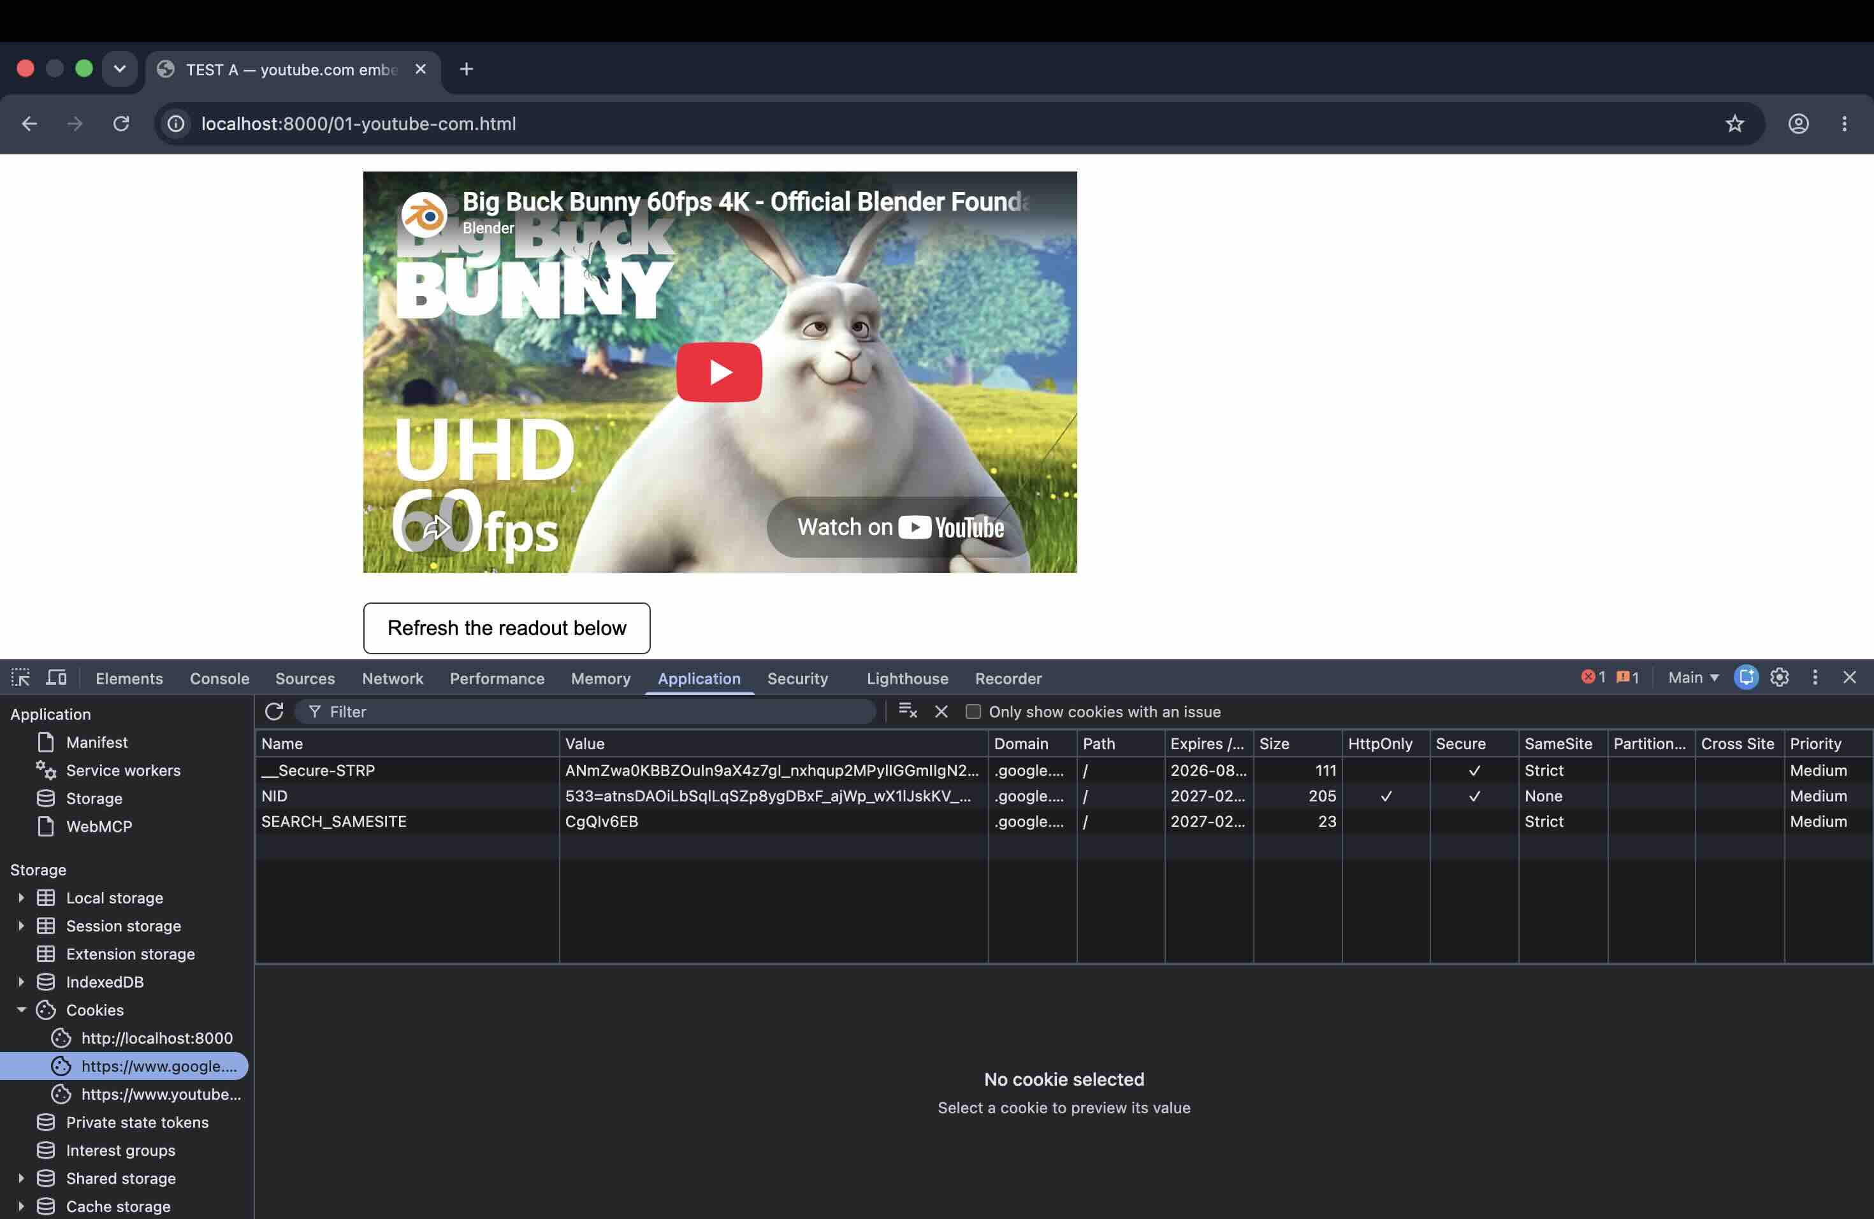
Task: Toggle the device toolbar icon
Action: tap(56, 677)
